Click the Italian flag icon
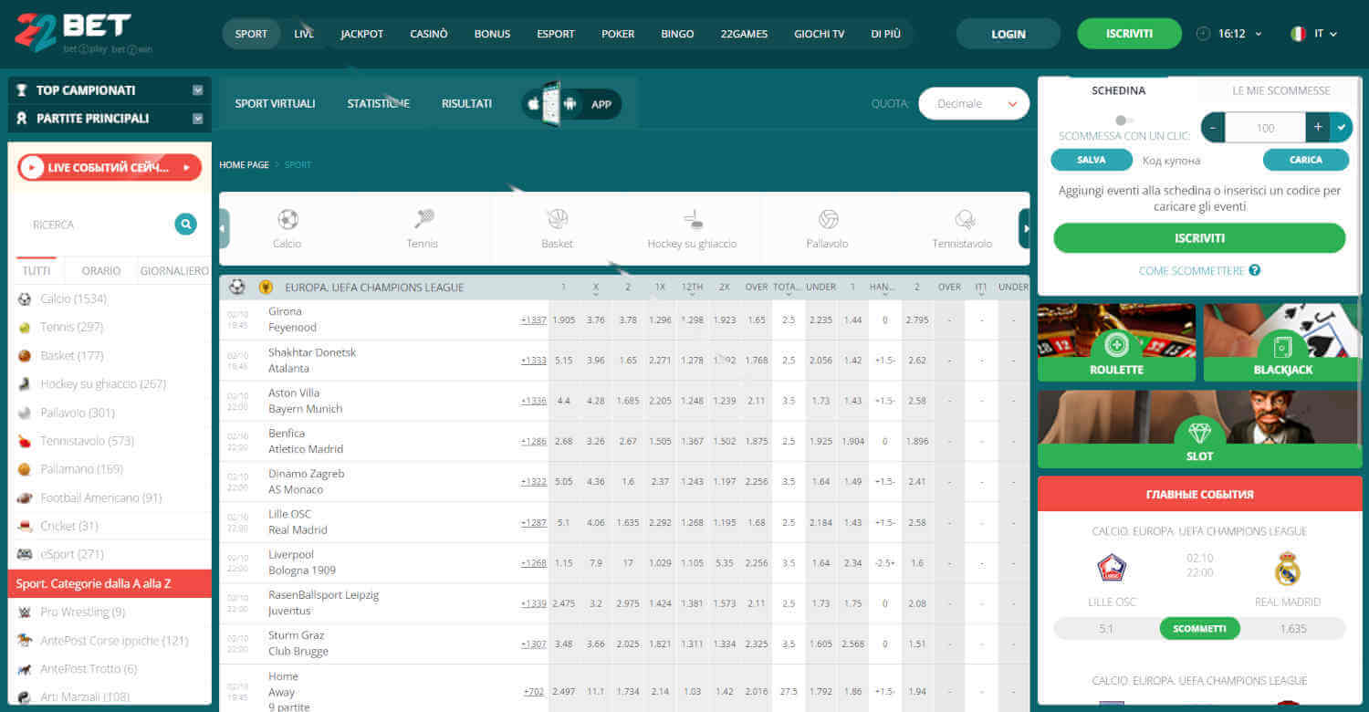This screenshot has width=1369, height=712. click(1298, 34)
